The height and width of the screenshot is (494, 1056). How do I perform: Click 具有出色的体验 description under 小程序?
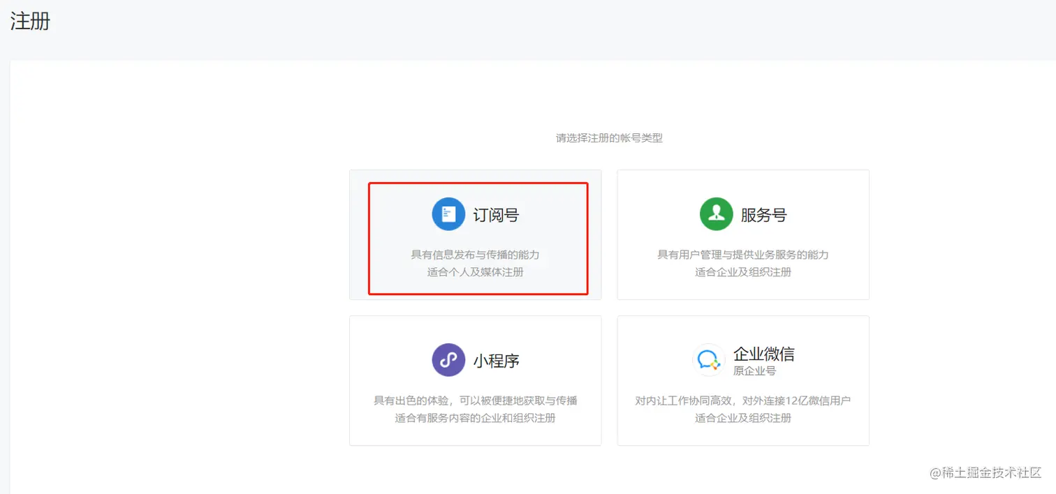tap(475, 401)
